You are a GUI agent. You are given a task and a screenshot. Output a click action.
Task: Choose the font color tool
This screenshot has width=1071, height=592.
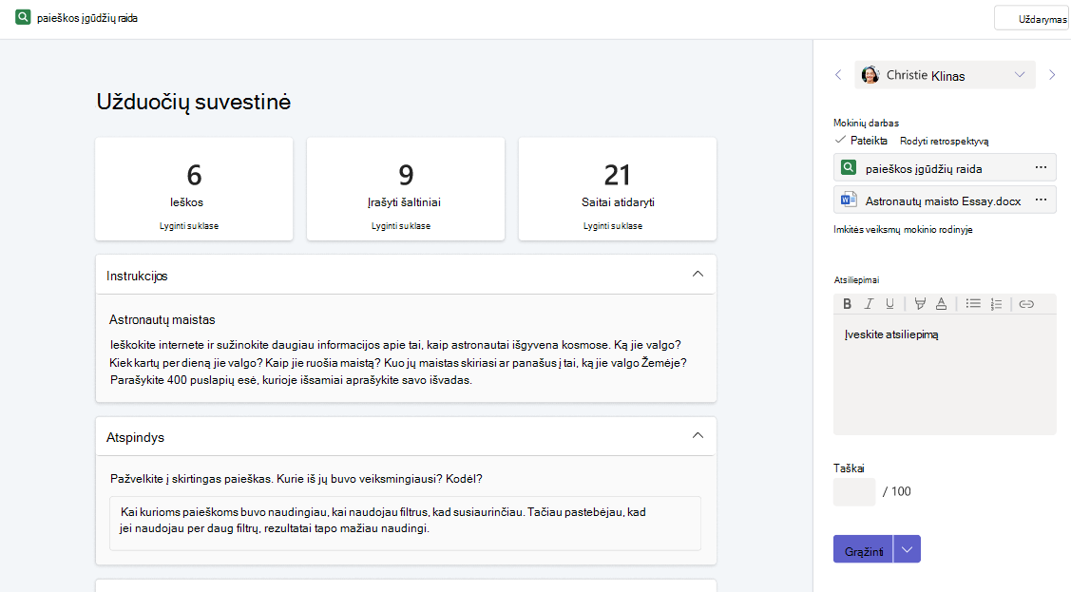(941, 304)
